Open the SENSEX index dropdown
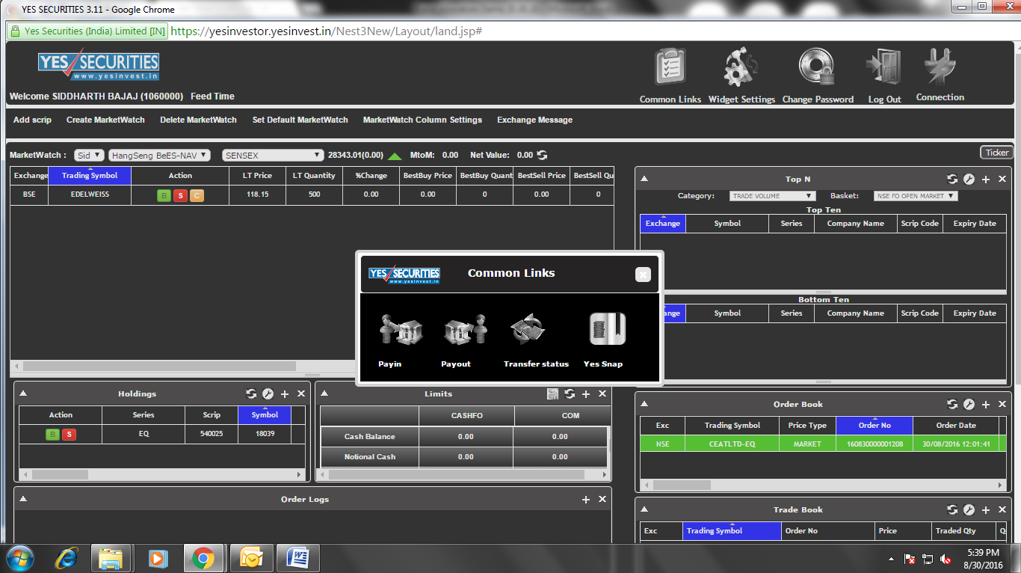This screenshot has height=573, width=1021. coord(273,156)
